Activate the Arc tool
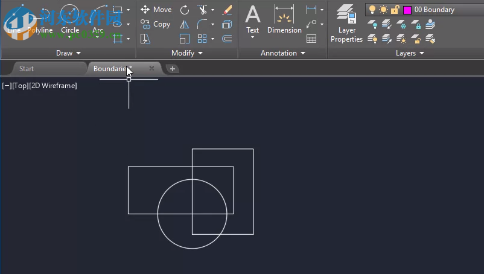The image size is (484, 274). pos(98,20)
